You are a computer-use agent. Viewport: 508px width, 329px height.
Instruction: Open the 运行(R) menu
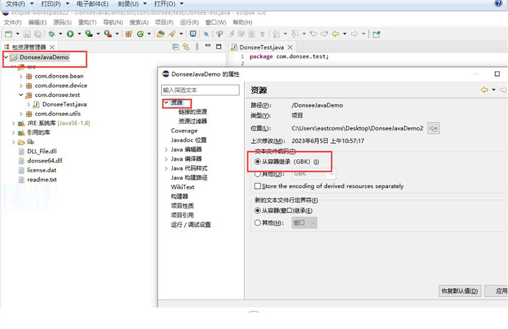coord(189,22)
